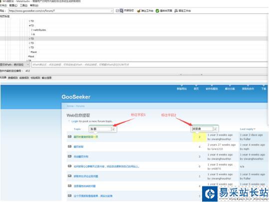Open the URL address dropdown arrow
This screenshot has width=269, height=202.
point(111,11)
